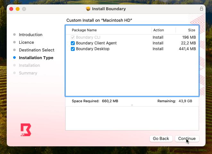Click the greyed-out Boundary CLI checkbox

73,37
